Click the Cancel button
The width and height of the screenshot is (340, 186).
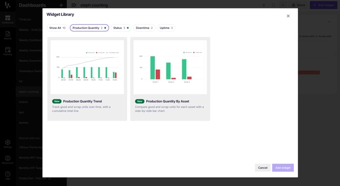(262, 168)
